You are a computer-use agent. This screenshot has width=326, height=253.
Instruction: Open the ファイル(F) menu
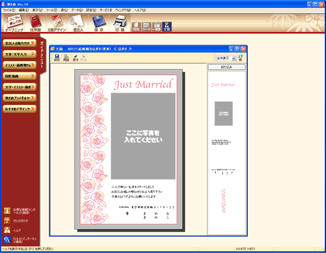(9, 10)
